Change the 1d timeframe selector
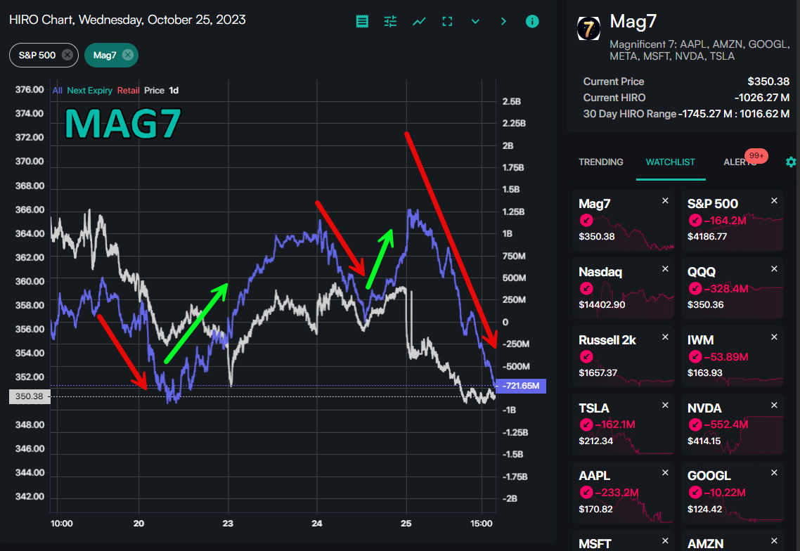This screenshot has width=800, height=551. (174, 90)
